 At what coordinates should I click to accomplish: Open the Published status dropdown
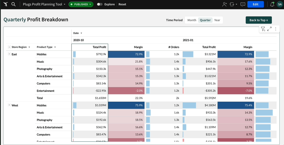pyautogui.click(x=81, y=4)
